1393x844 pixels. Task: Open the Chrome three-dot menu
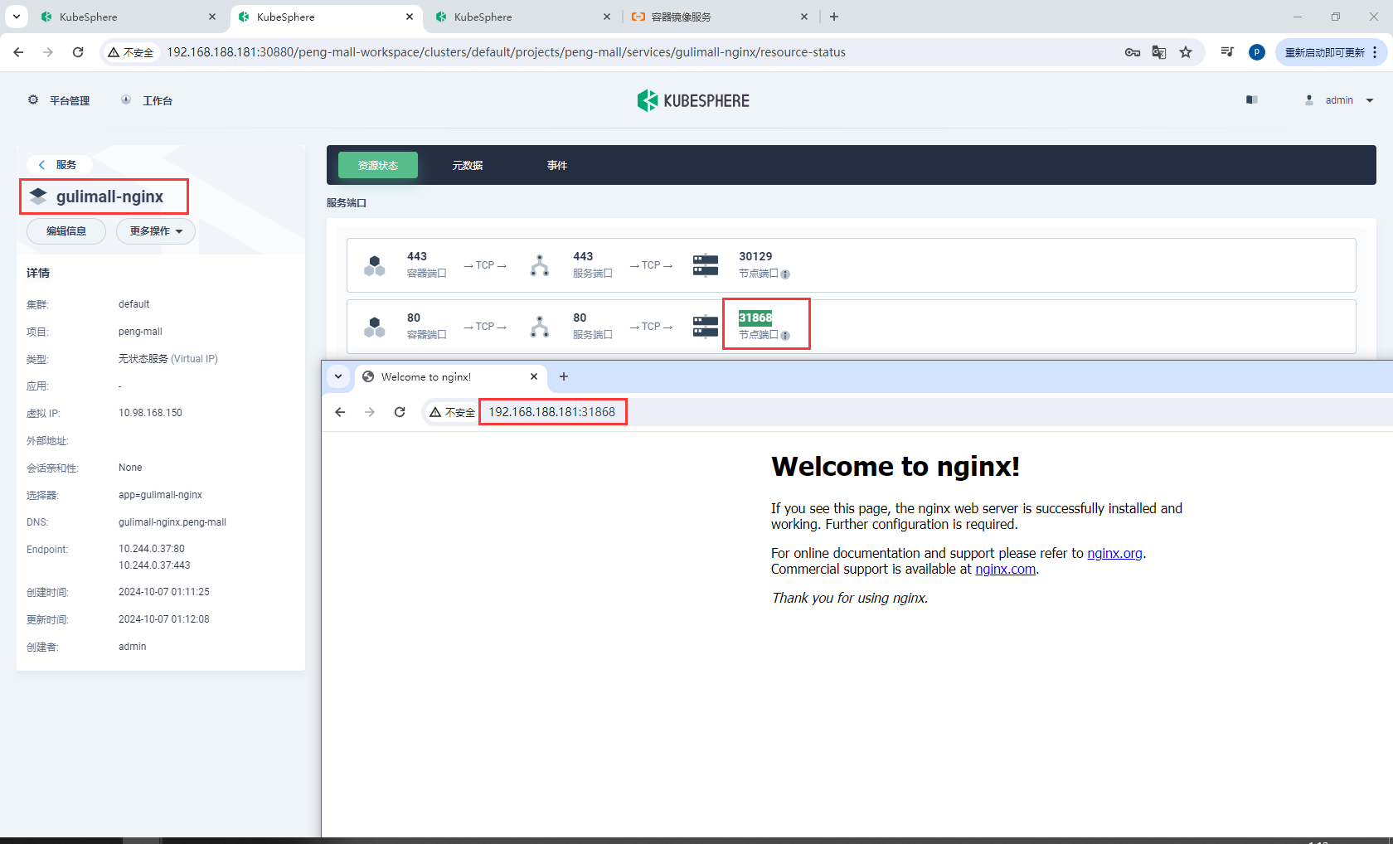coord(1375,52)
